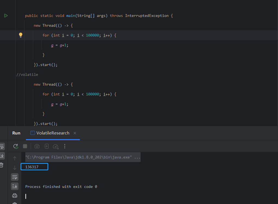Click the 'public static void' modifiers
The image size is (278, 204).
click(45, 16)
